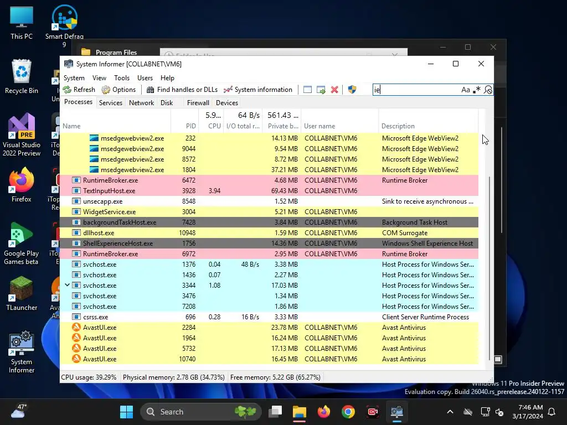
Task: Open the System menu
Action: click(74, 78)
